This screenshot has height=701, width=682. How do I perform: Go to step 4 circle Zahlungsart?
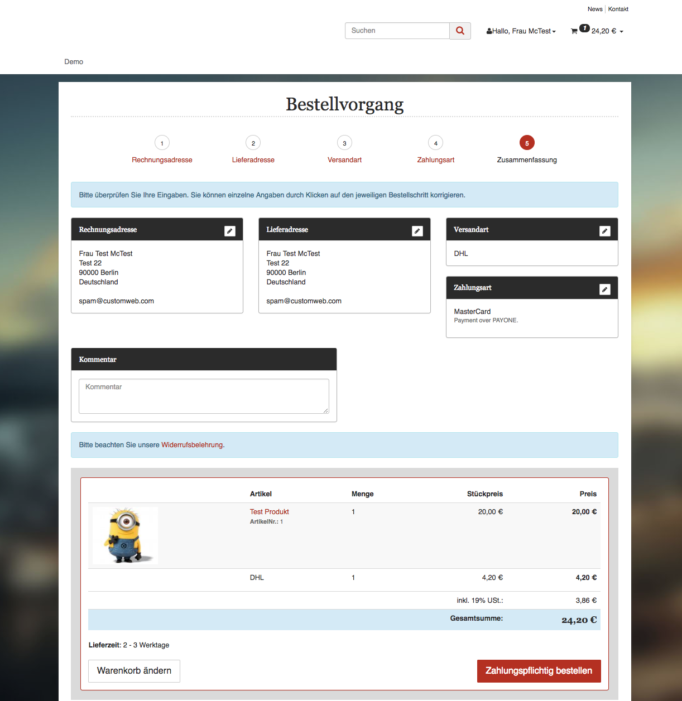435,143
